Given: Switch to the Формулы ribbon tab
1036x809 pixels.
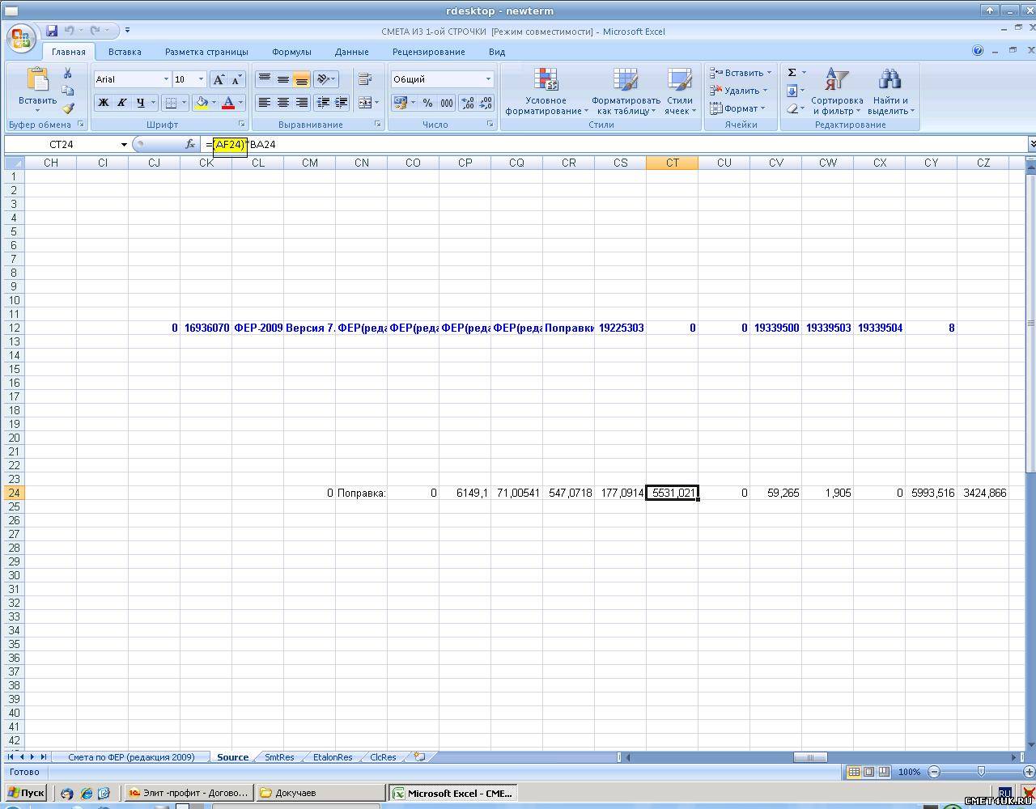Looking at the screenshot, I should pyautogui.click(x=291, y=52).
